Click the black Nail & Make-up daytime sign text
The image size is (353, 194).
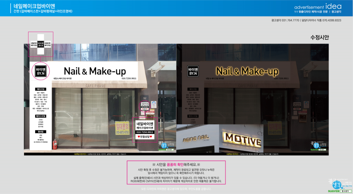[x=95, y=71]
